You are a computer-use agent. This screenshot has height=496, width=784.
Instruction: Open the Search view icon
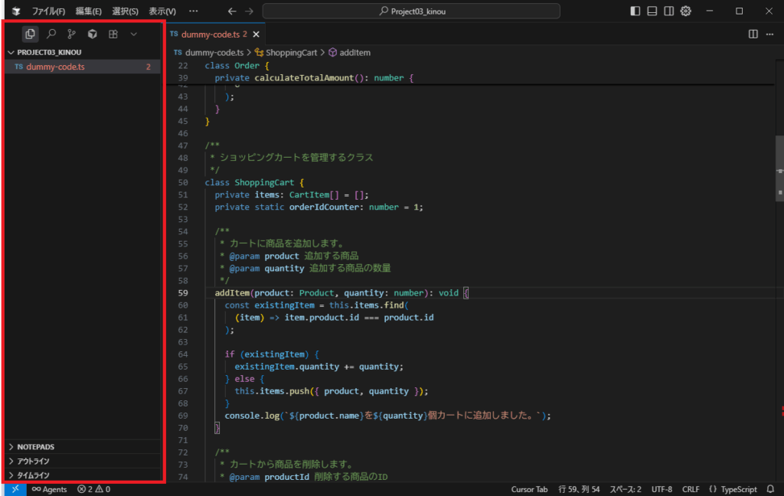coord(51,34)
